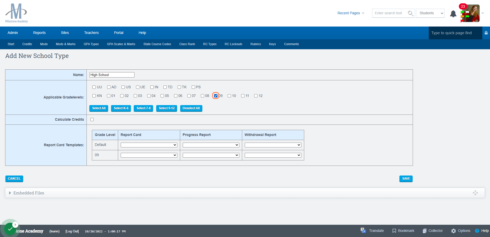Viewport: 490px width, 237px height.
Task: Click the footer Help question icon
Action: [x=477, y=231]
